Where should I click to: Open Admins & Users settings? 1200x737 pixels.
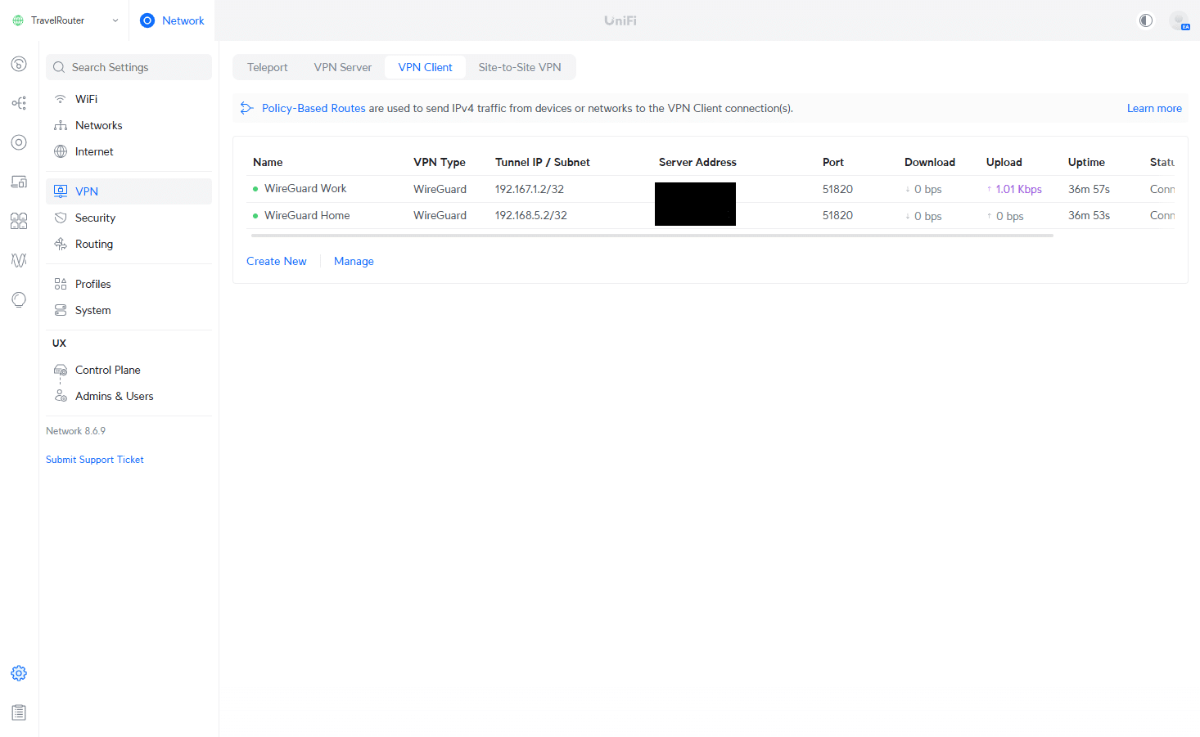pyautogui.click(x=129, y=396)
